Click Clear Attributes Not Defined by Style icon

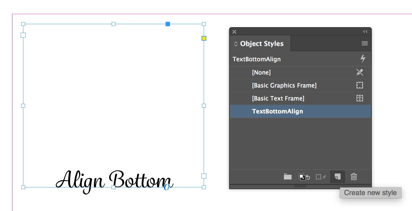click(x=321, y=177)
